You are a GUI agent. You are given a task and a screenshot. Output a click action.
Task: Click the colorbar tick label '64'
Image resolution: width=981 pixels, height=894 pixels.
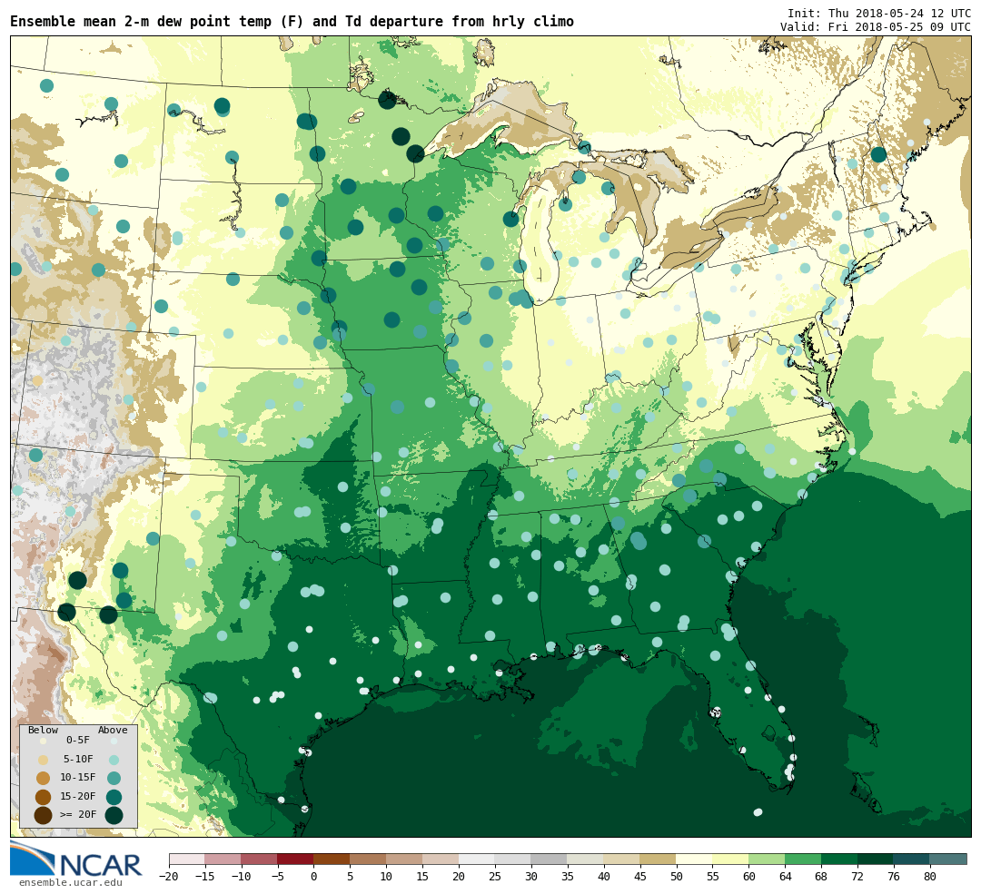(x=785, y=877)
